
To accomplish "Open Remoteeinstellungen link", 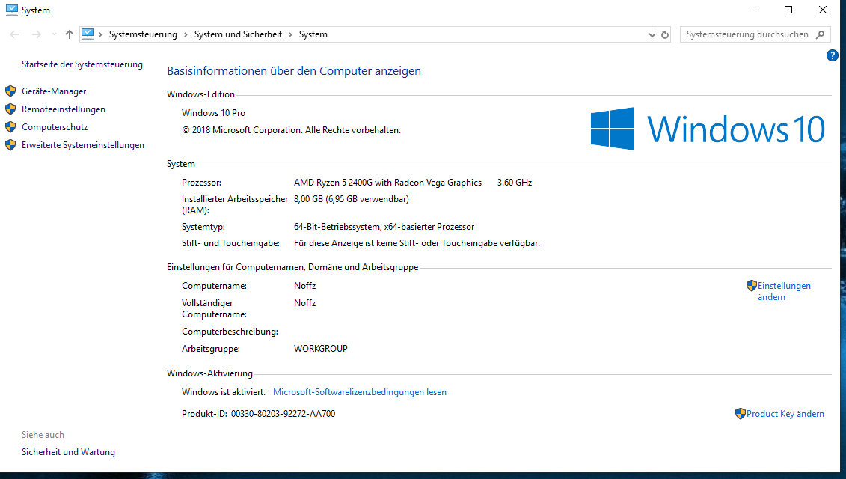I will (64, 109).
